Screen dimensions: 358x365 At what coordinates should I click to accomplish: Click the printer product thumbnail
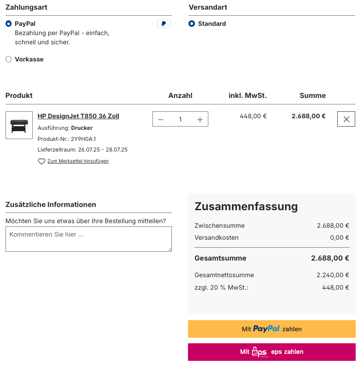19,125
